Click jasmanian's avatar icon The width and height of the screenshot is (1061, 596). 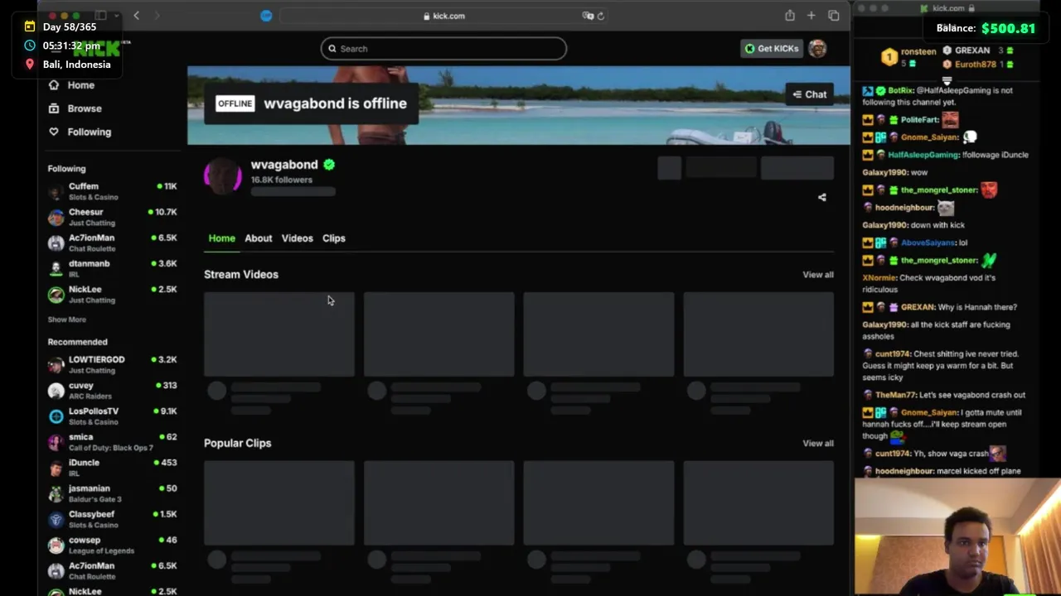pos(56,494)
